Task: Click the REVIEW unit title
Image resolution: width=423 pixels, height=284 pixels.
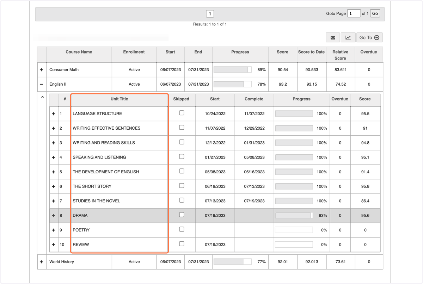Action: [81, 245]
